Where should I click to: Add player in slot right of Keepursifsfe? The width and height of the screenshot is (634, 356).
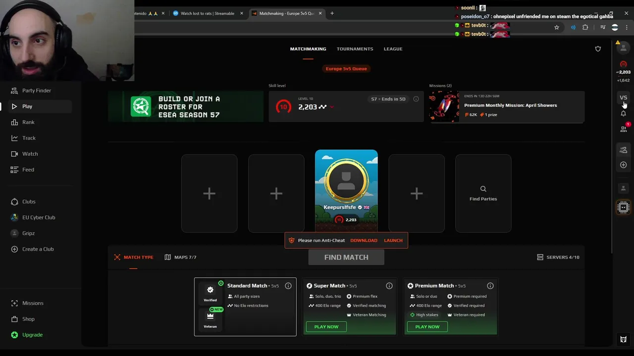[417, 193]
